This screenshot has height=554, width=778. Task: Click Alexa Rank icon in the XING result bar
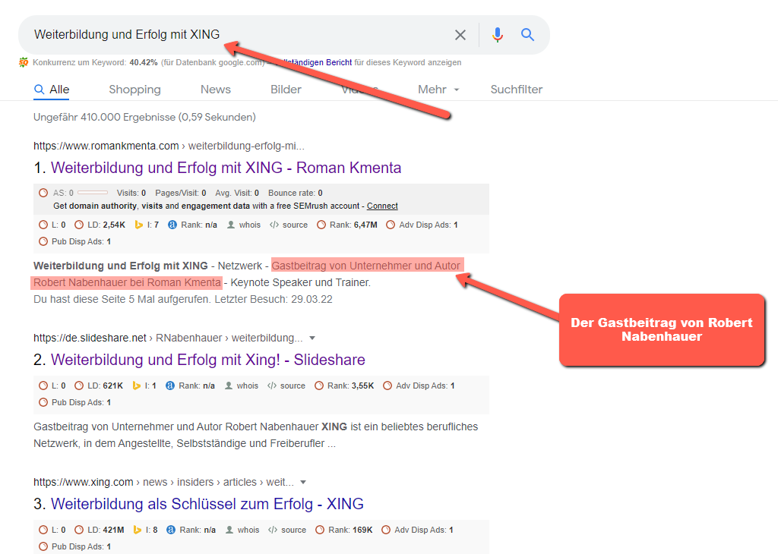[x=170, y=530]
